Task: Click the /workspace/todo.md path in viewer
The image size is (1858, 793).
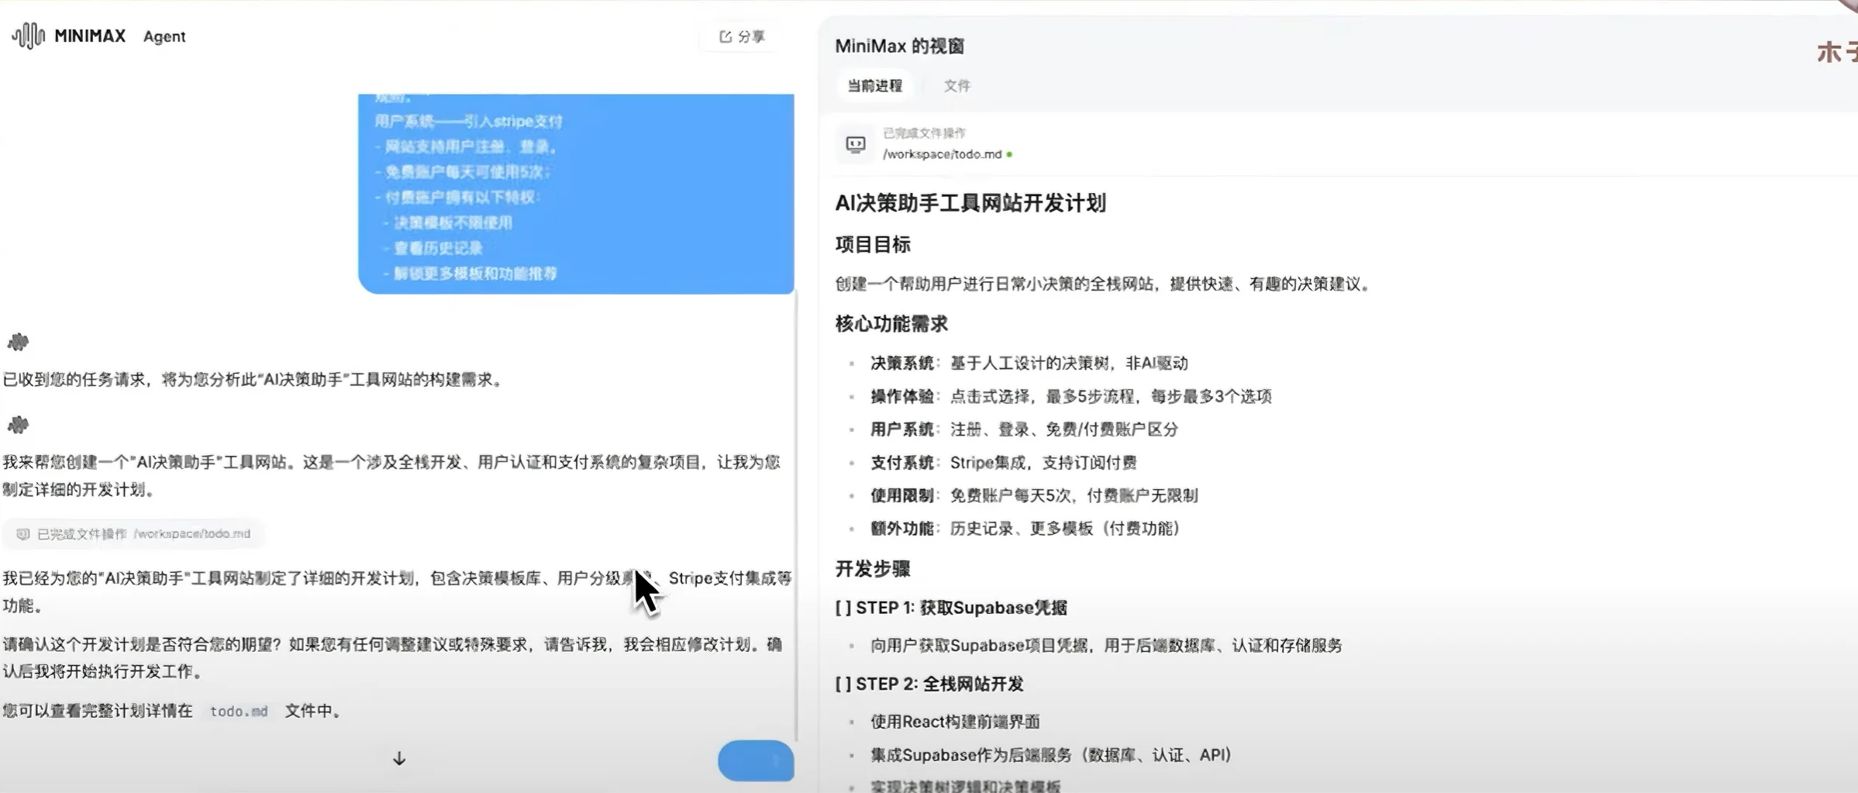Action: tap(943, 154)
